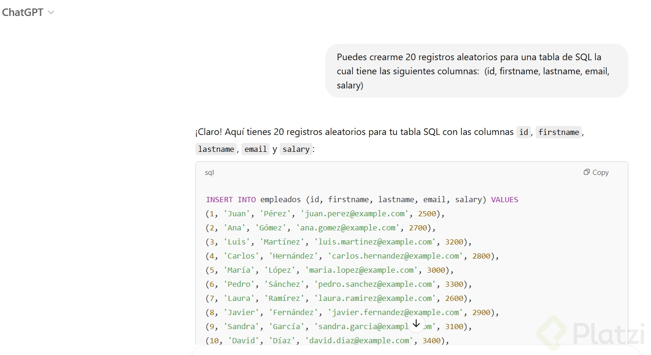Click the copy icon in code header
The height and width of the screenshot is (355, 651).
coord(587,172)
